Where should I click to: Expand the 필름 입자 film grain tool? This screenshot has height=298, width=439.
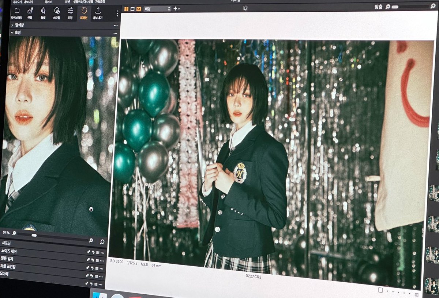pyautogui.click(x=8, y=259)
